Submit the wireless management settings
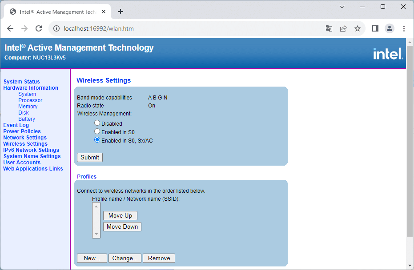414x270 pixels. click(90, 157)
